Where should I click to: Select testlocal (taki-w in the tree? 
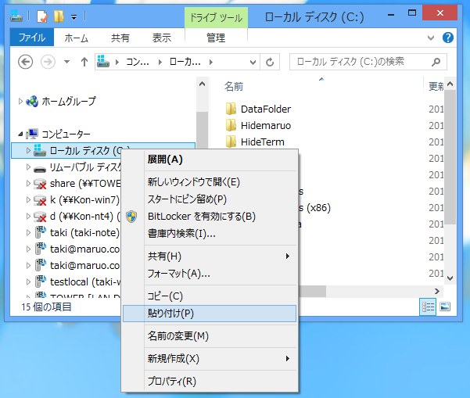(x=85, y=282)
